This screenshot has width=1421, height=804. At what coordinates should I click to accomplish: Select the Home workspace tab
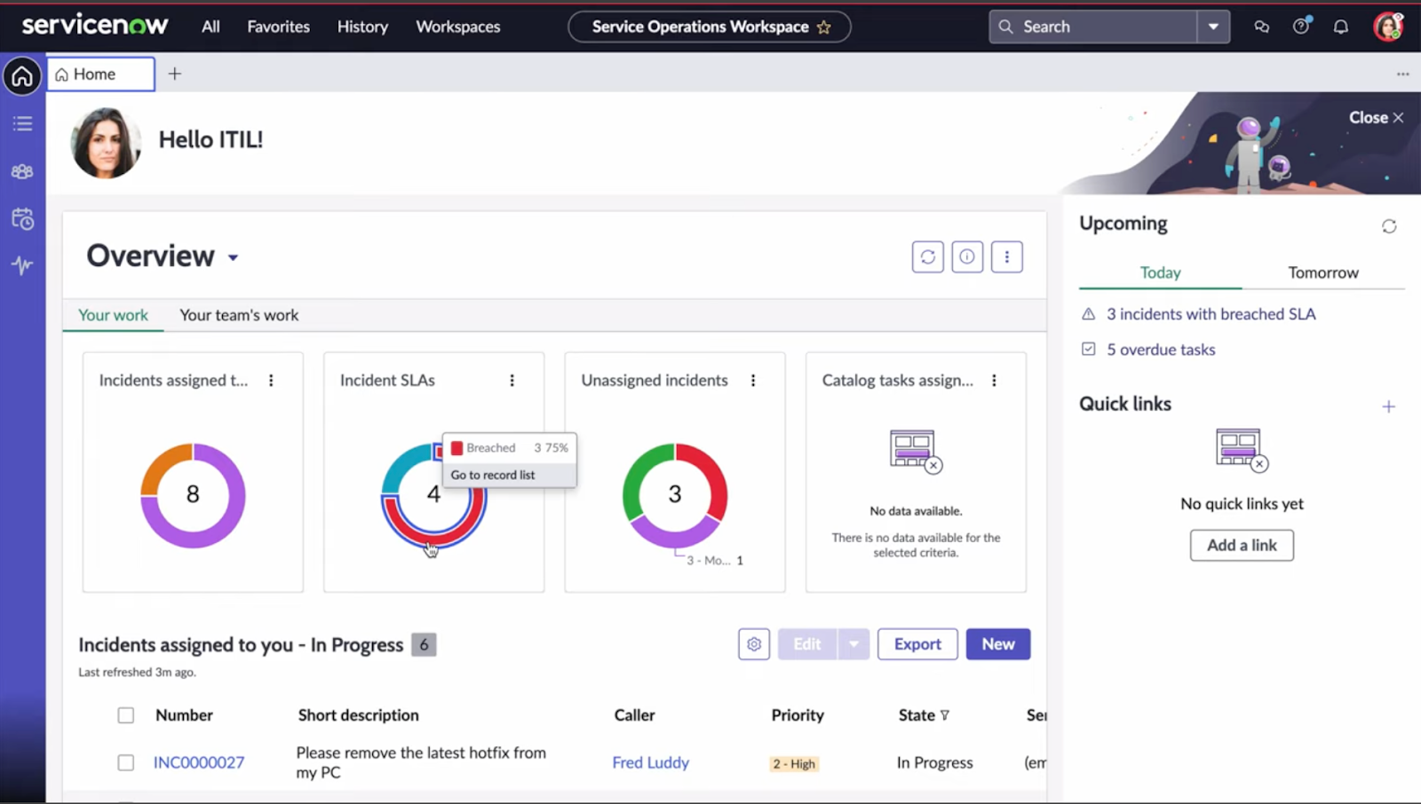point(100,75)
